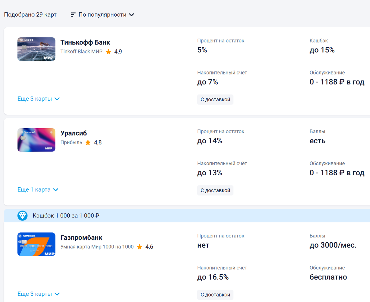Open the По популярности sort dropdown

[x=106, y=15]
